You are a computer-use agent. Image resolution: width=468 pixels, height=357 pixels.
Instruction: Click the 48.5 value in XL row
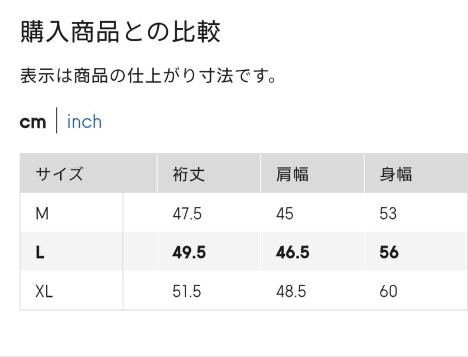[x=291, y=291]
